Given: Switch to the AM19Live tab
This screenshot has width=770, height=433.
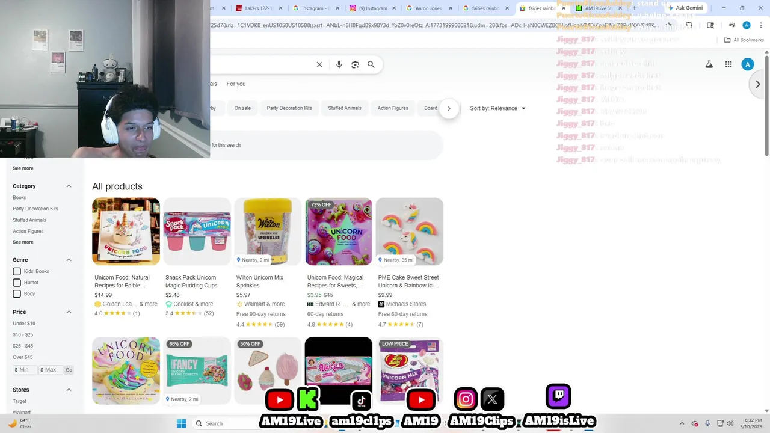Looking at the screenshot, I should tap(599, 8).
